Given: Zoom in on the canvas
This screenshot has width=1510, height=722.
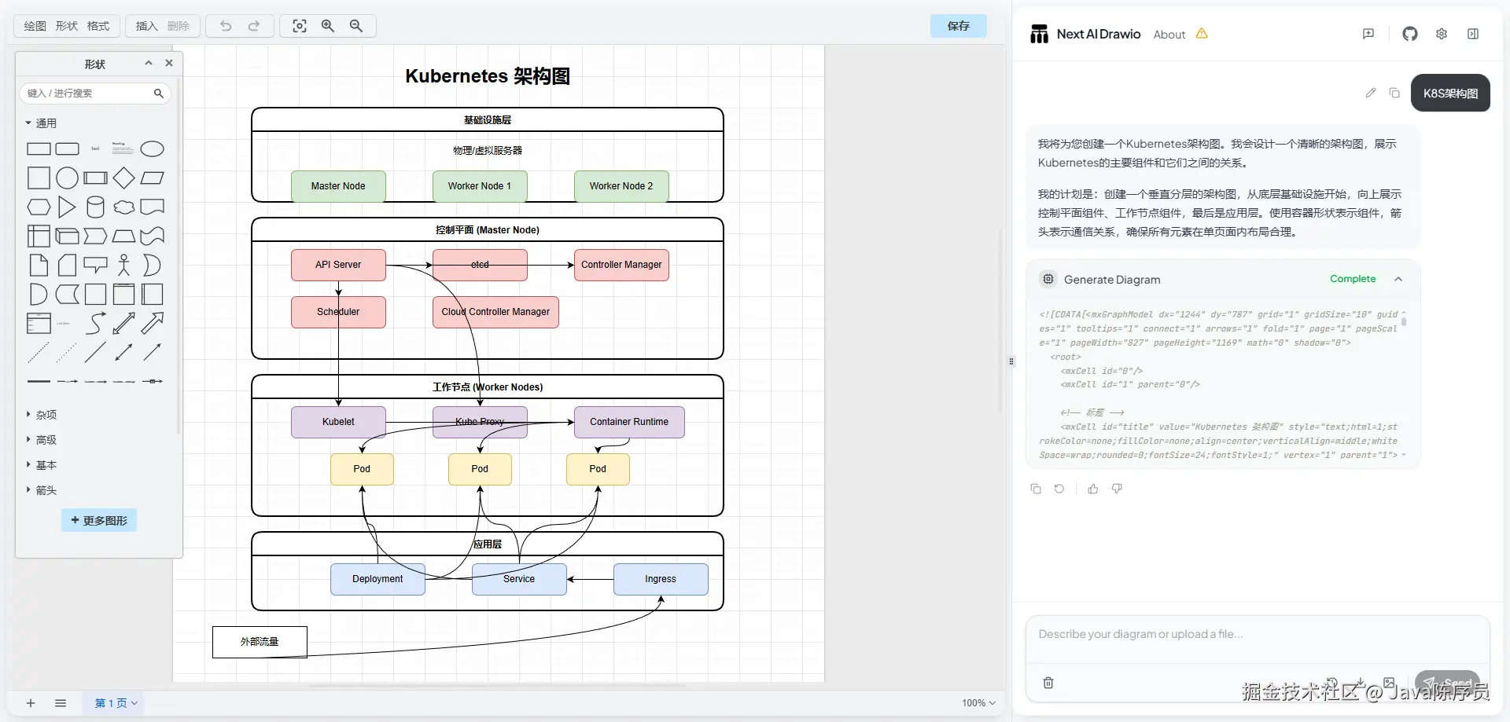Looking at the screenshot, I should [328, 26].
